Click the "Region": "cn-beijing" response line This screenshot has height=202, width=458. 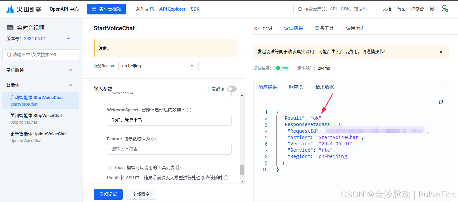coord(318,157)
